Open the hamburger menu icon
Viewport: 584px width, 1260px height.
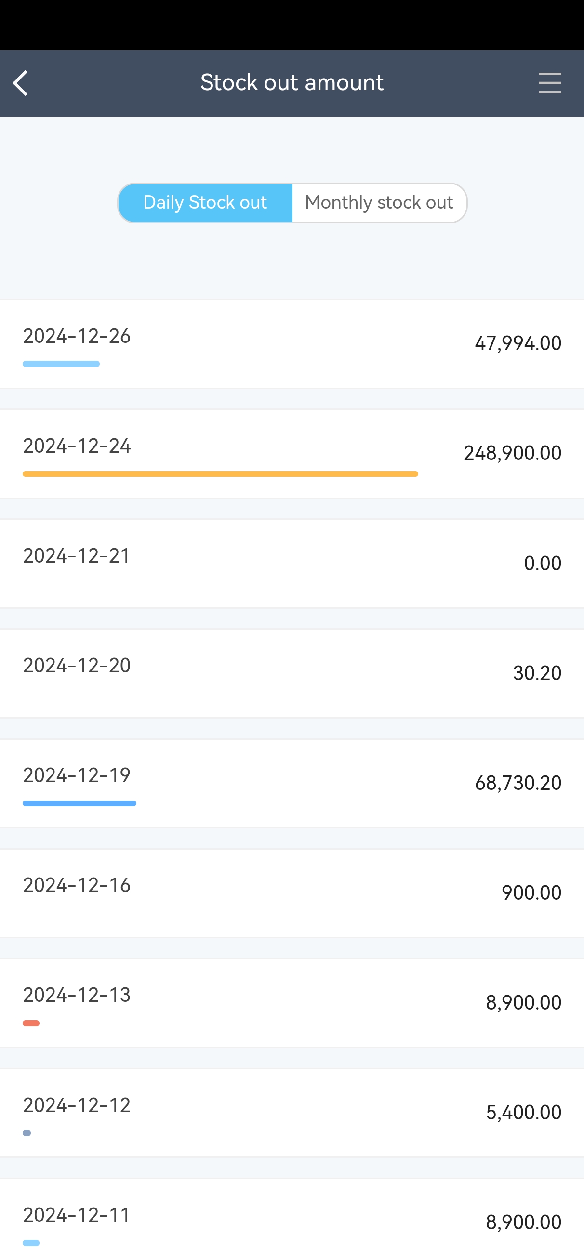(549, 83)
